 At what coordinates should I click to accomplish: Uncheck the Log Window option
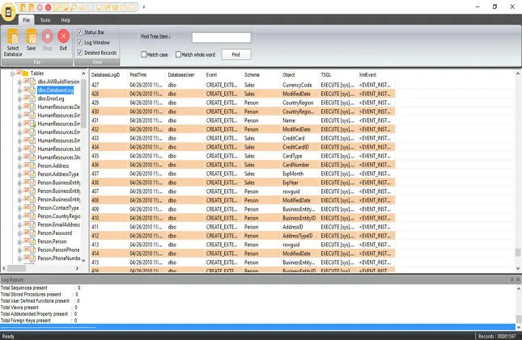(x=79, y=42)
